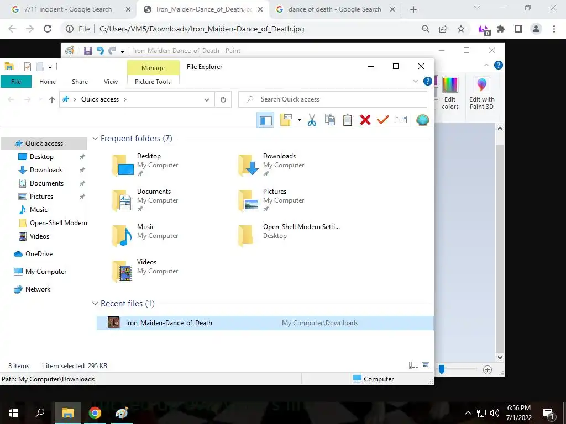Open the address bar history dropdown

[x=207, y=100]
